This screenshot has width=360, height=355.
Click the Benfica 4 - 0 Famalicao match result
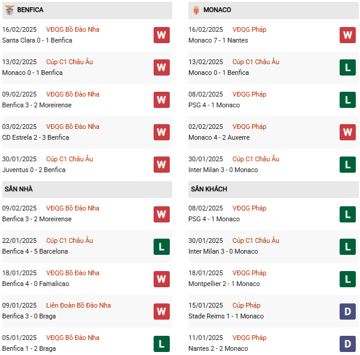coord(35,284)
